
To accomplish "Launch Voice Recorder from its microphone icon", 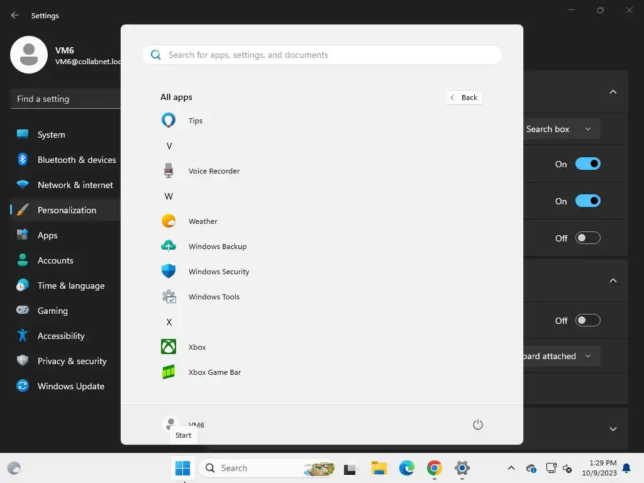I will coord(169,170).
